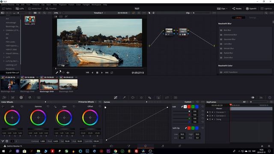Viewport: 274px width, 154px height.
Task: Toggle the Gallery panel
Action: coord(7,9)
